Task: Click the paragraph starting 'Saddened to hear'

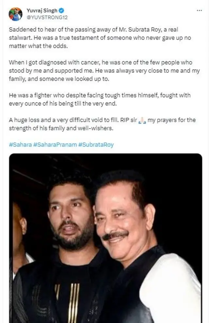Action: (100, 38)
